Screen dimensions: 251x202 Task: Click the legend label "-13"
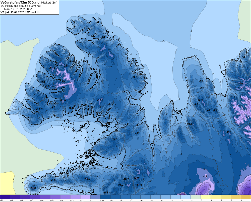pyautogui.click(x=72, y=200)
